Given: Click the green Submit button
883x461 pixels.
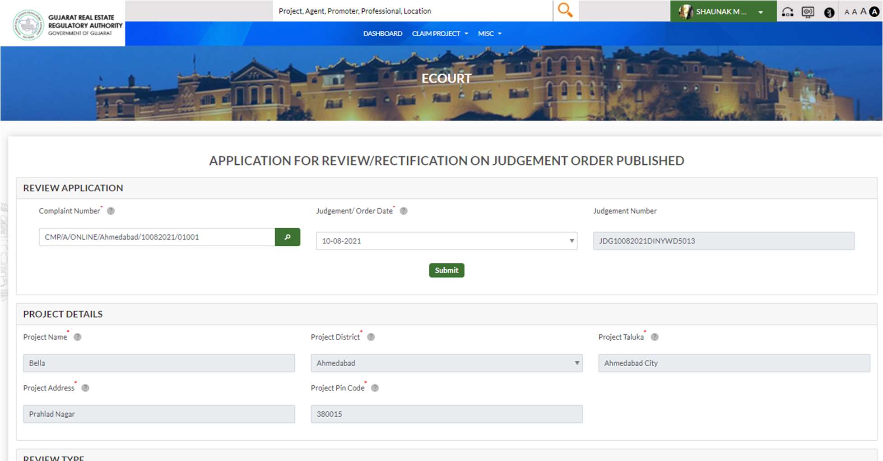Looking at the screenshot, I should (446, 270).
